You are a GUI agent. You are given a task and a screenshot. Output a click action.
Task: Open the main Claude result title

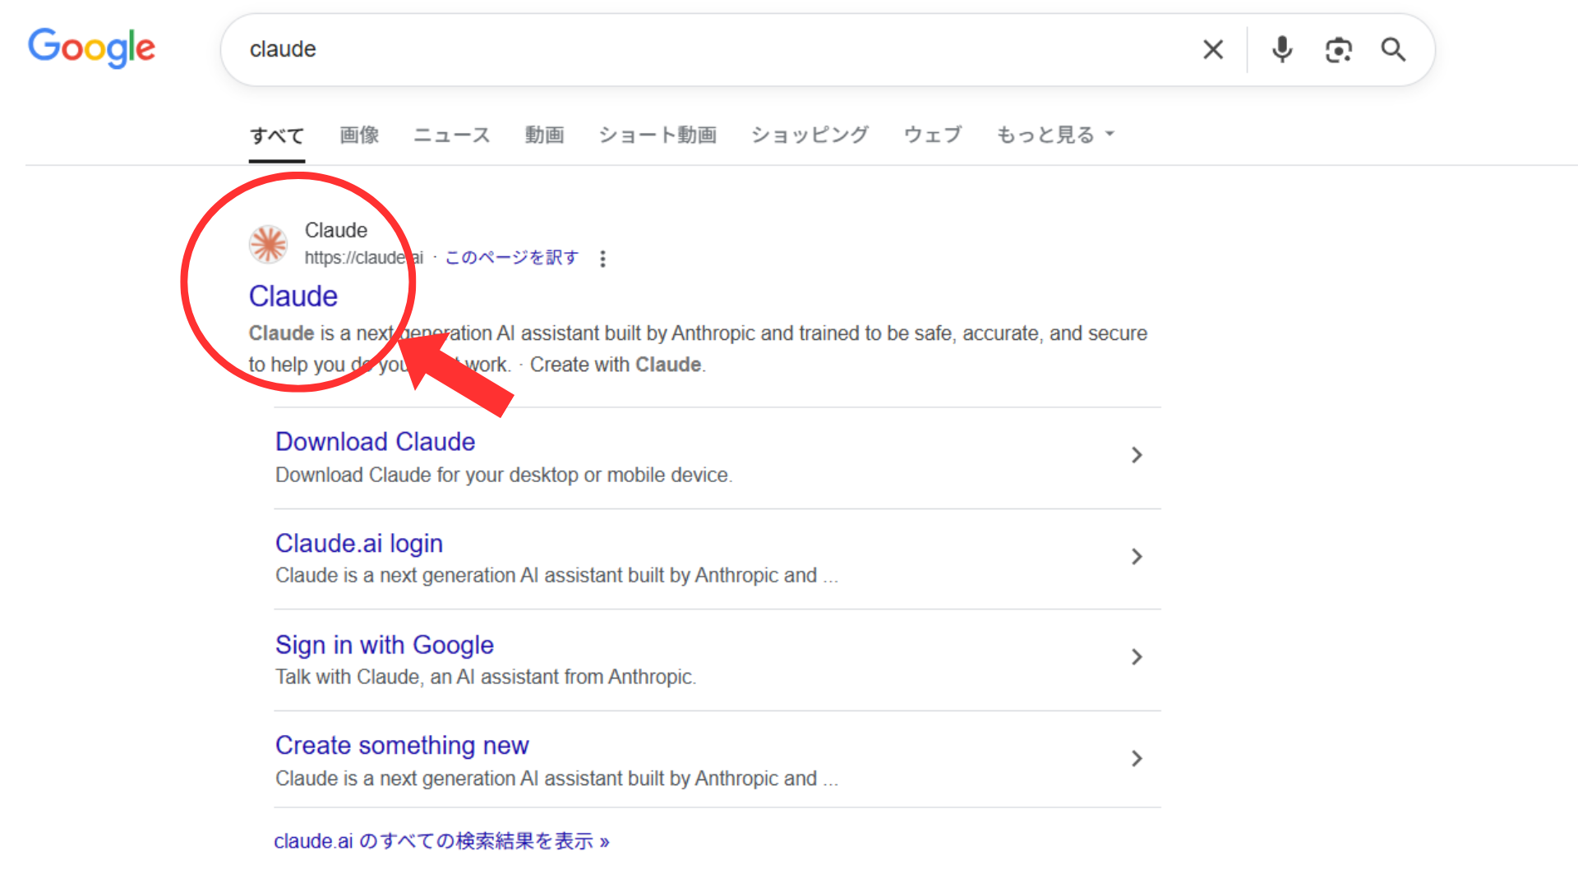tap(293, 296)
